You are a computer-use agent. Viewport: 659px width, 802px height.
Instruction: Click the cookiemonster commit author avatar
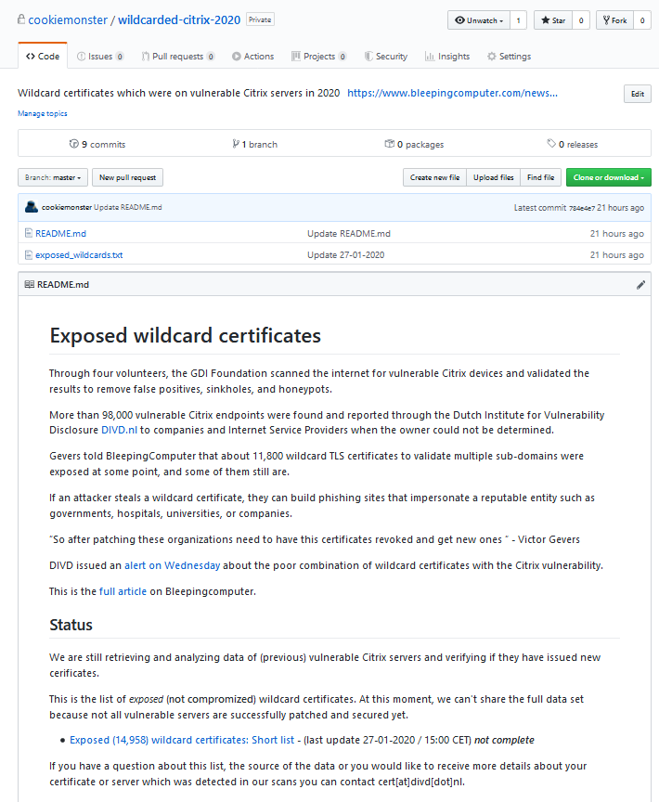(32, 207)
